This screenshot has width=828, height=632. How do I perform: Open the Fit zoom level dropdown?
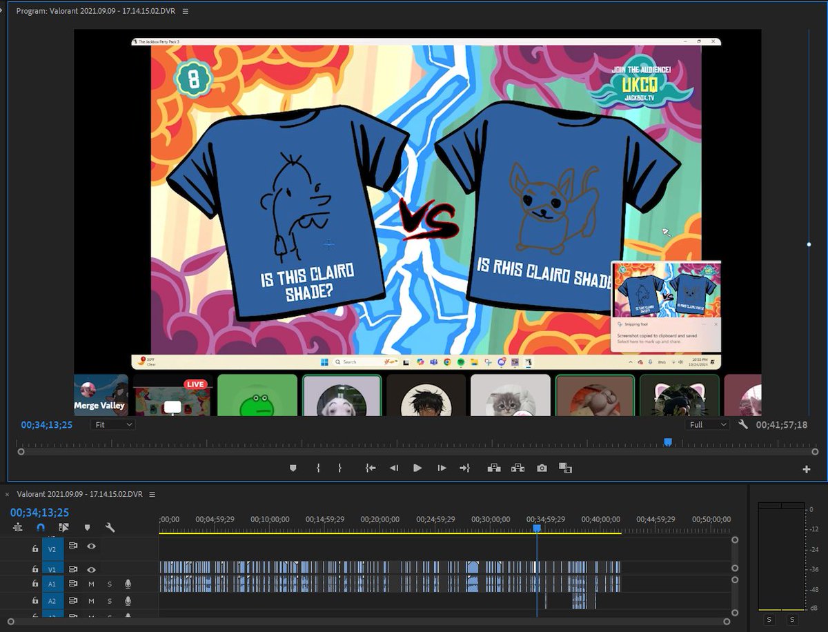(112, 425)
